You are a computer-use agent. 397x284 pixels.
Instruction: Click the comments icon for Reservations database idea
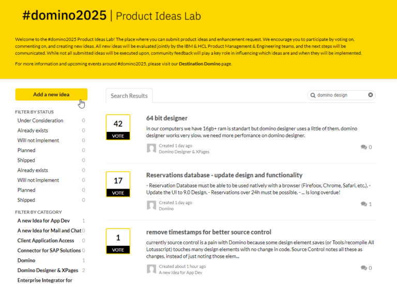coord(364,204)
